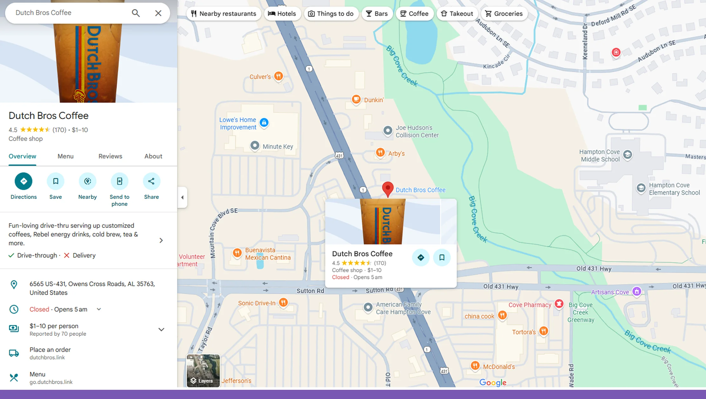Select the McDonald's map marker
706x399 pixels.
pyautogui.click(x=475, y=366)
